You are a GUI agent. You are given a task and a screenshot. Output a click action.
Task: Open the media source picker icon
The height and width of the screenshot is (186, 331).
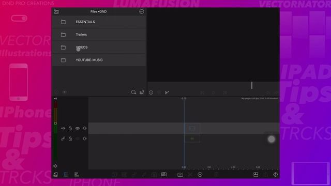(x=56, y=11)
